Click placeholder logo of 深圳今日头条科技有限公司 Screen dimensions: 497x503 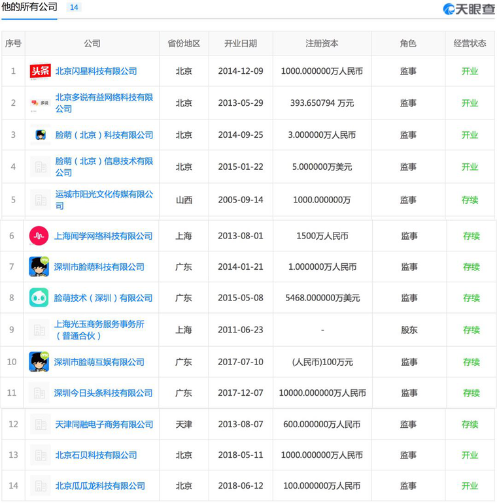[x=39, y=393]
